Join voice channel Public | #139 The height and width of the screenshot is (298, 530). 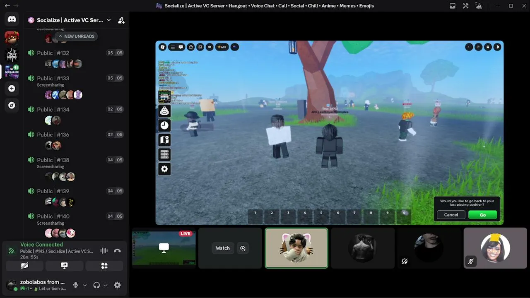point(76,191)
